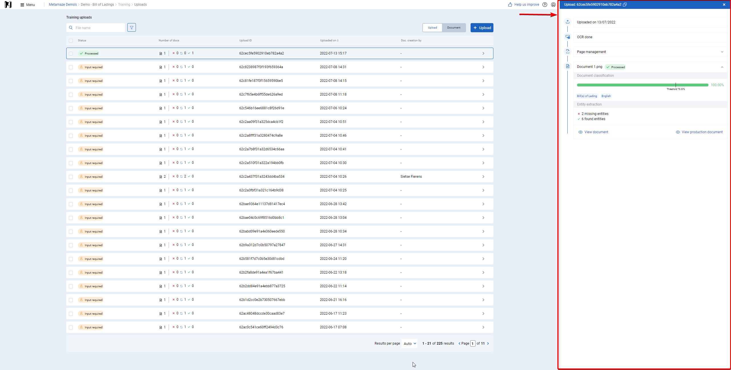Click the File name search field

[96, 28]
